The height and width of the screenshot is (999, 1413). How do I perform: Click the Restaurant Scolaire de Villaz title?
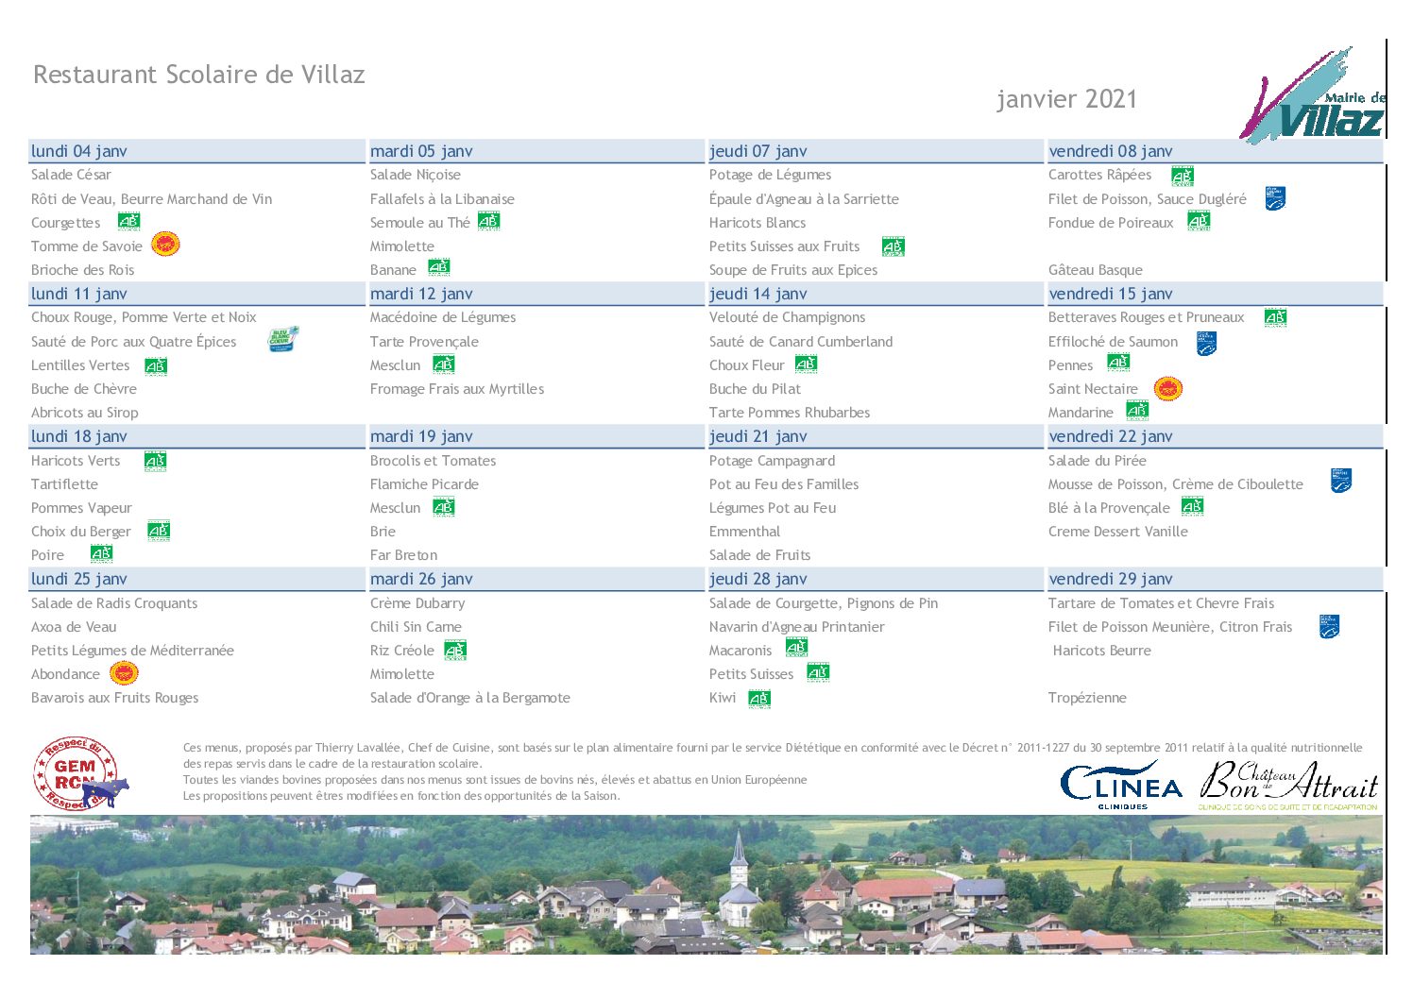199,75
